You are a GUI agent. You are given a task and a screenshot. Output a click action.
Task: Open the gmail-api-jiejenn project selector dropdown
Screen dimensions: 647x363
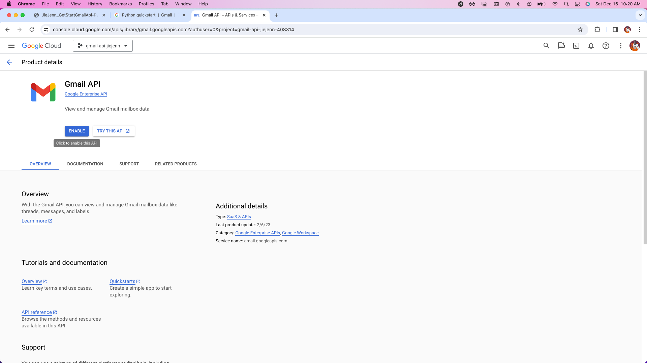[103, 46]
